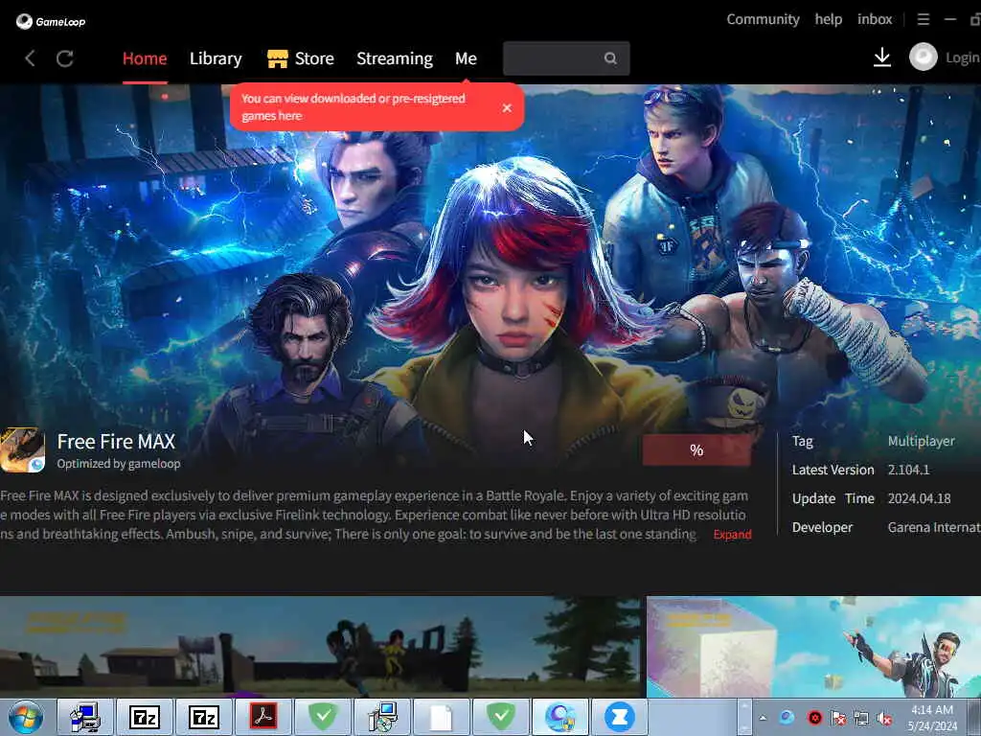
Task: Open the hamburger menu
Action: (x=924, y=19)
